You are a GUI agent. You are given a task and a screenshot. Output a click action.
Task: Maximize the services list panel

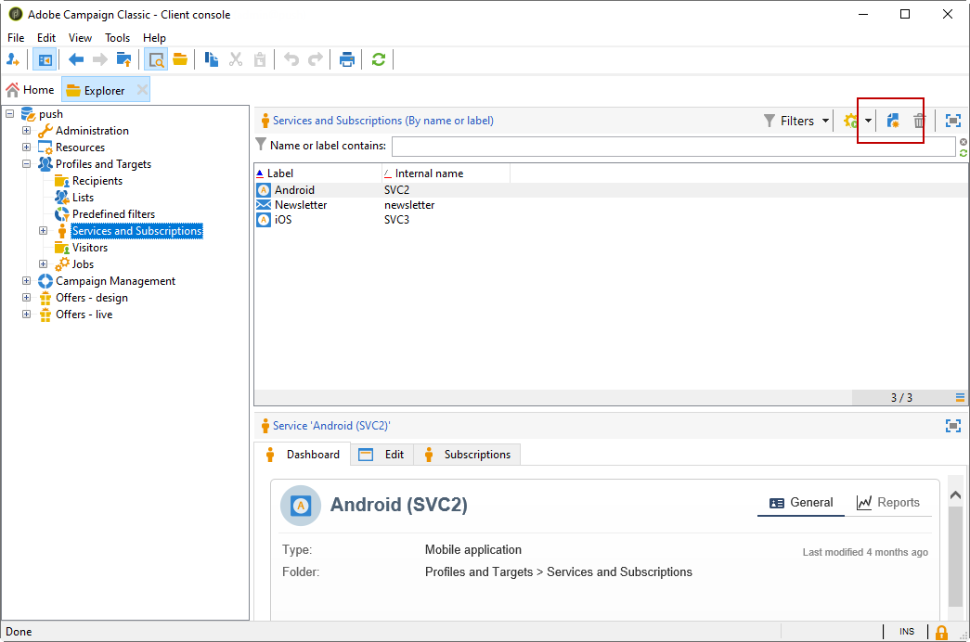coord(953,121)
